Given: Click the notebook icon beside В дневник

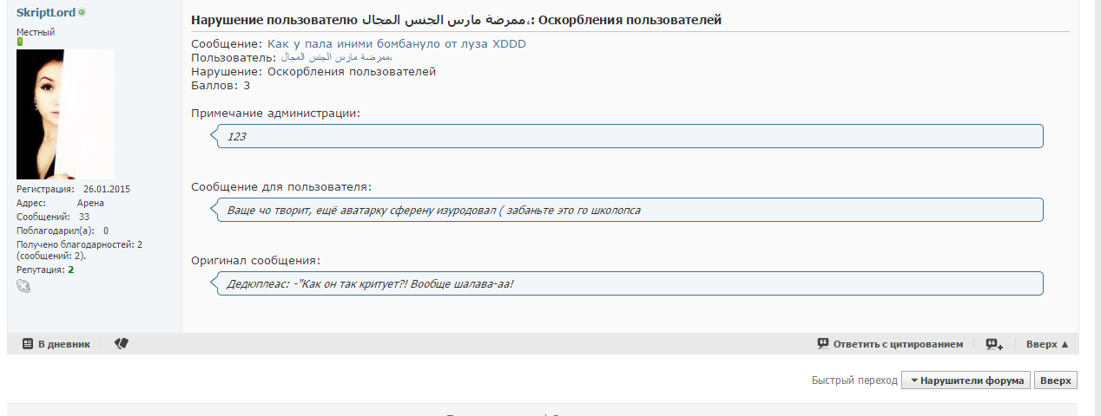Looking at the screenshot, I should tap(27, 344).
